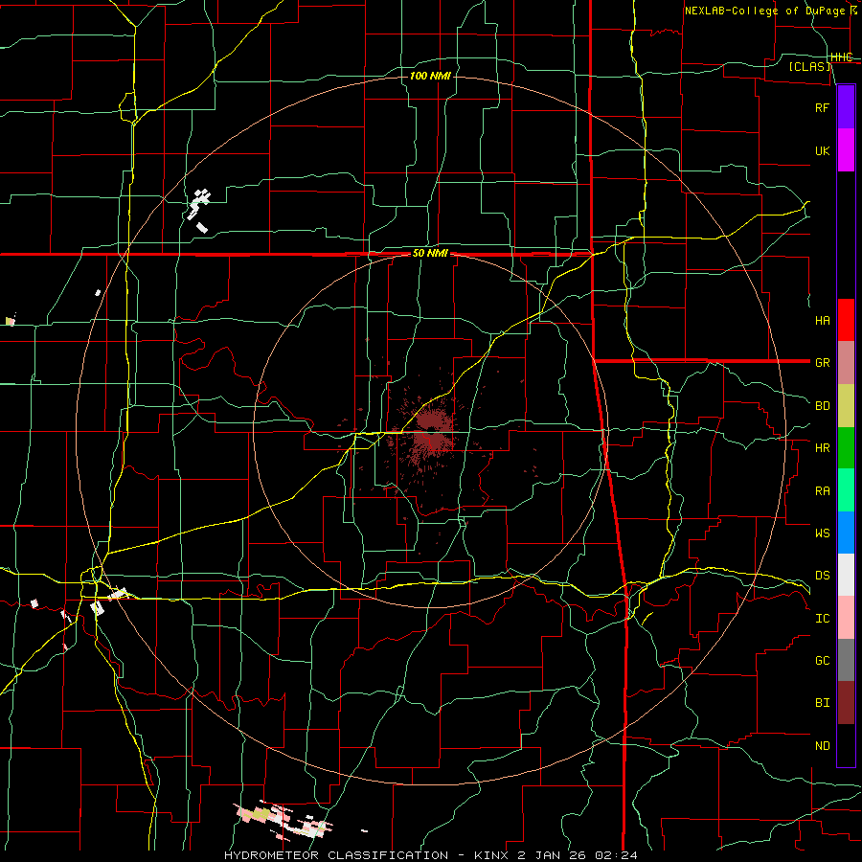The height and width of the screenshot is (862, 862).
Task: Click the ND legend label
Action: click(x=822, y=746)
